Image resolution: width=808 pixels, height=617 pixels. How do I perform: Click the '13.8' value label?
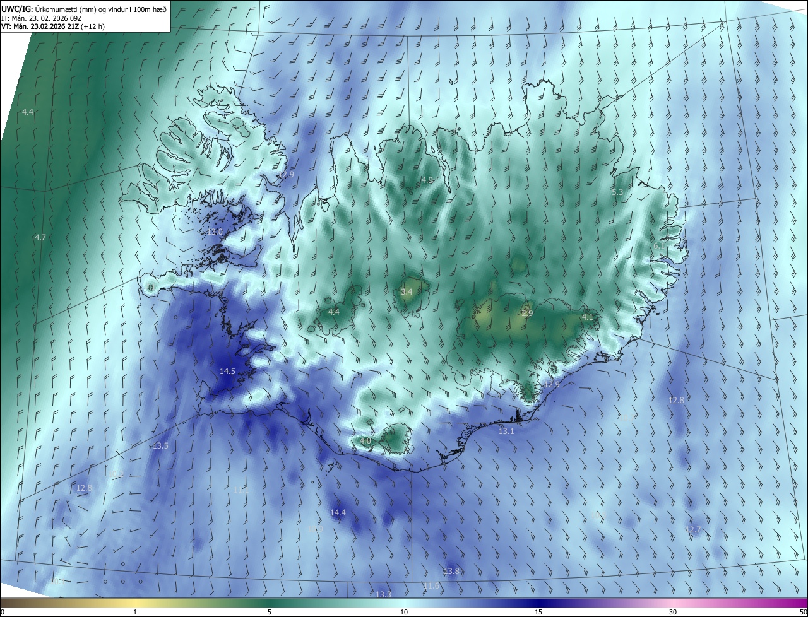point(451,572)
